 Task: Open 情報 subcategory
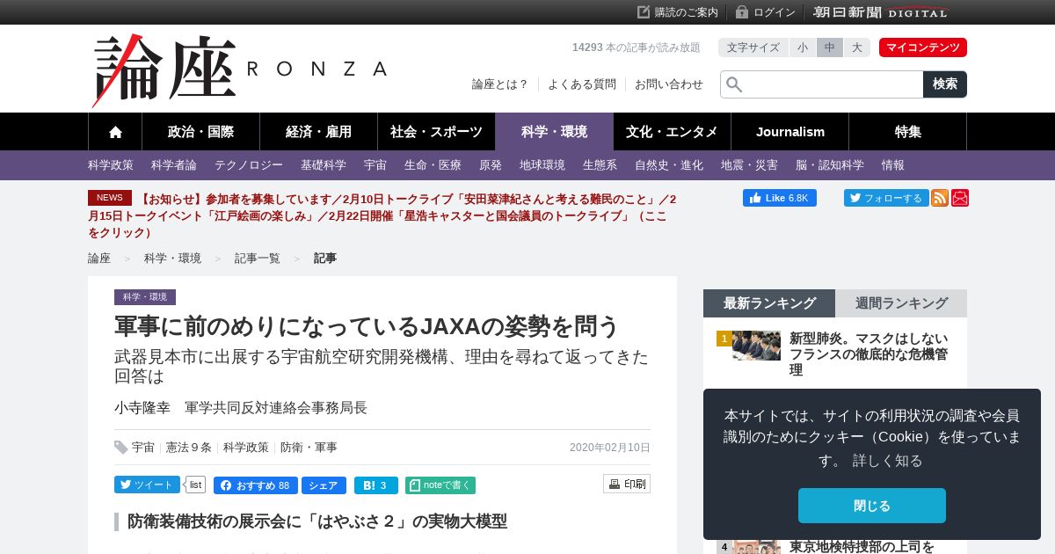(893, 165)
